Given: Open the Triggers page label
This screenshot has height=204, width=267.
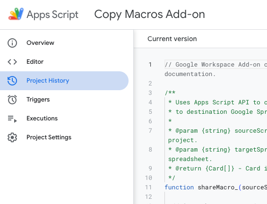Looking at the screenshot, I should click(x=38, y=100).
